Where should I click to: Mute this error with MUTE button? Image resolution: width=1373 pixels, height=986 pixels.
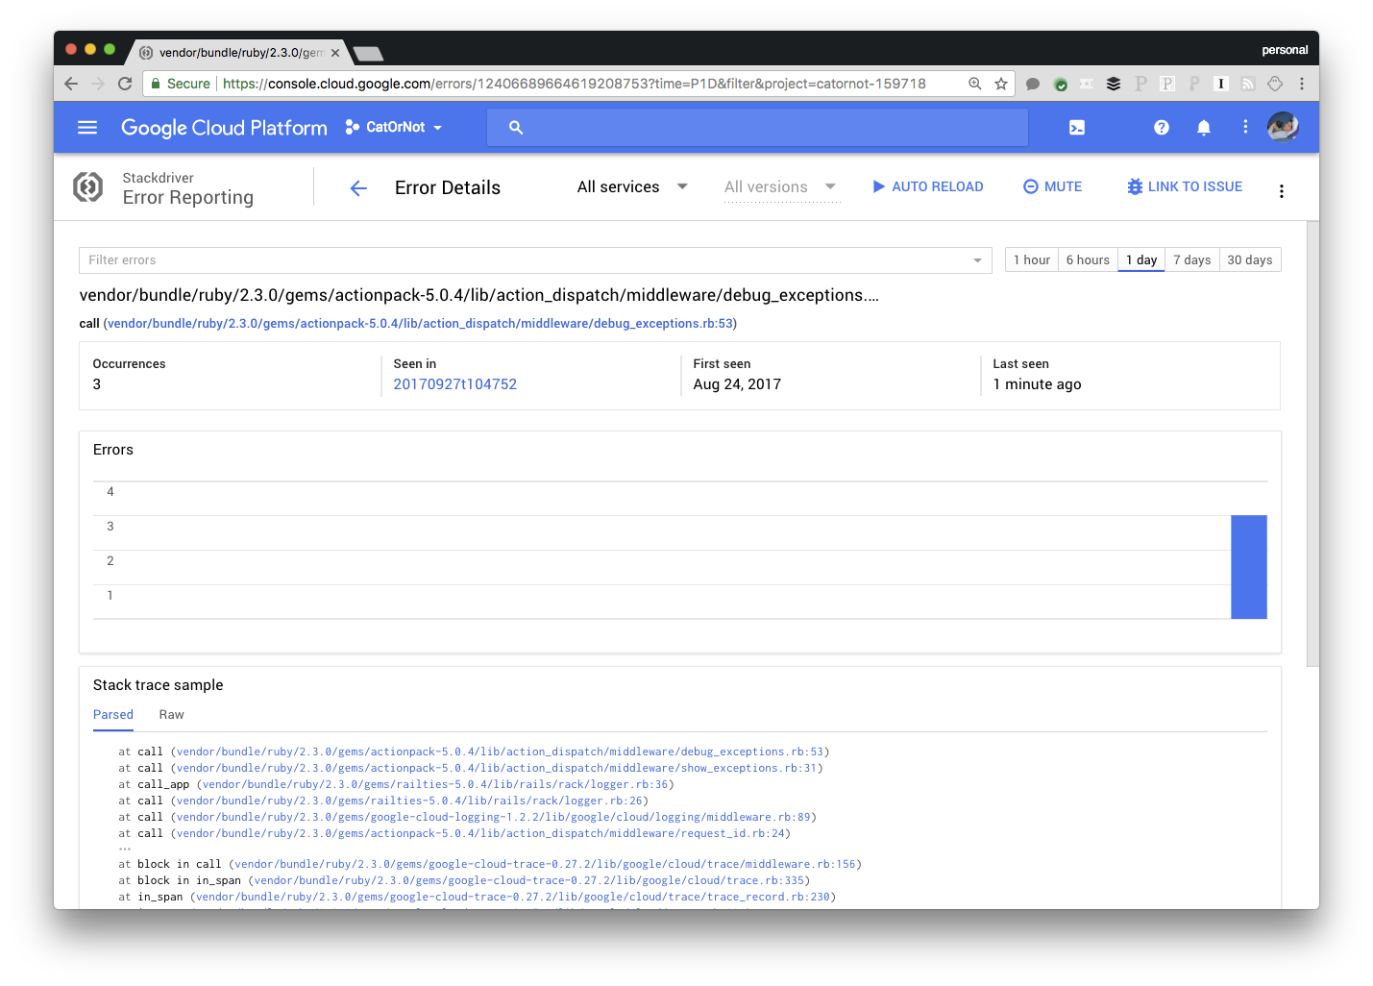pos(1052,186)
